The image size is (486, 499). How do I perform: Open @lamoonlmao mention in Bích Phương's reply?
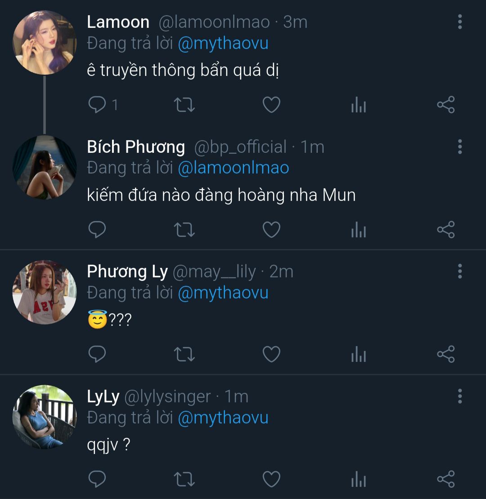pos(234,168)
